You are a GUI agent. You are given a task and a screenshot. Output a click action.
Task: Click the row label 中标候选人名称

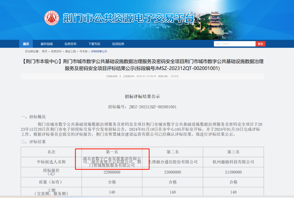[51, 162]
